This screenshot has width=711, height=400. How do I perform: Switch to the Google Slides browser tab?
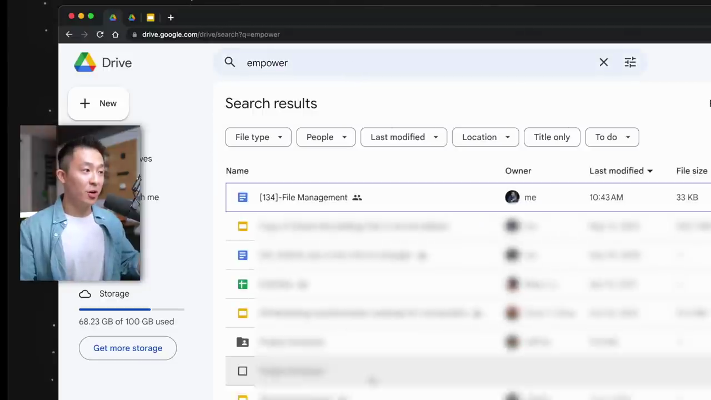coord(151,18)
